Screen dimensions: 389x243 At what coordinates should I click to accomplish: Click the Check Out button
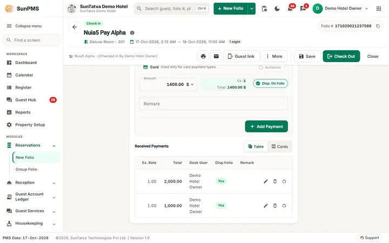click(x=341, y=56)
